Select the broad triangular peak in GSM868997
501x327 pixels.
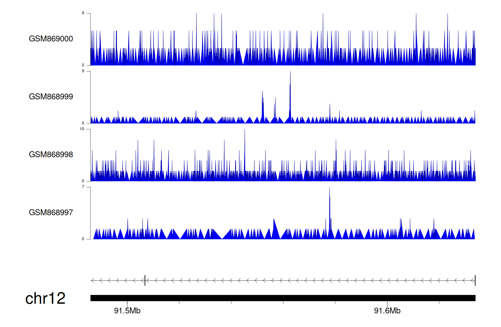click(275, 230)
